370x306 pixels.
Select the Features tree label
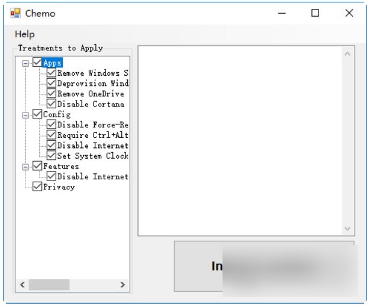click(x=61, y=166)
